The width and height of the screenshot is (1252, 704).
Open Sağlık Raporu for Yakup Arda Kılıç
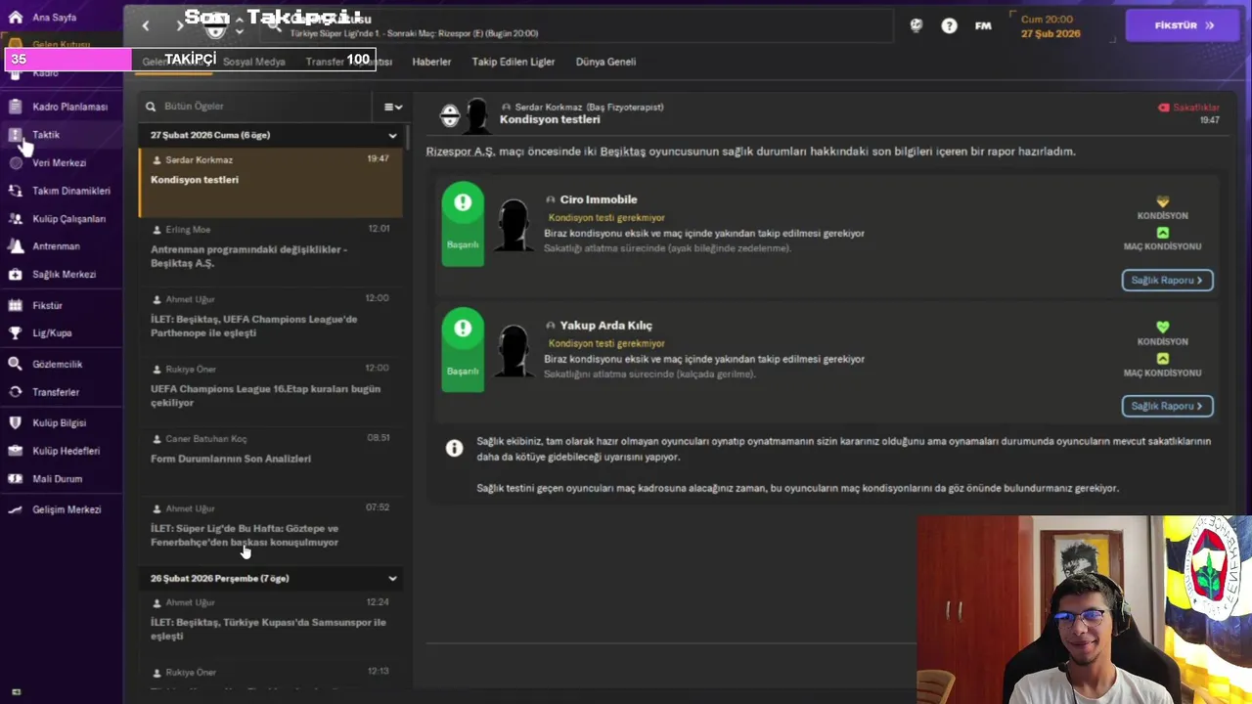click(1167, 406)
